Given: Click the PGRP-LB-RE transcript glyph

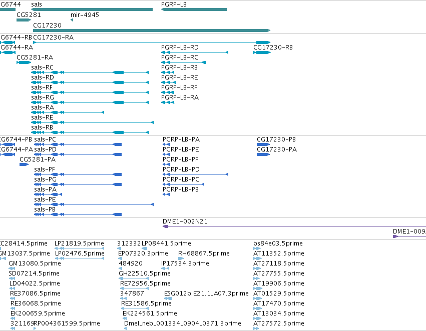Looking at the screenshot, I should (x=168, y=82).
